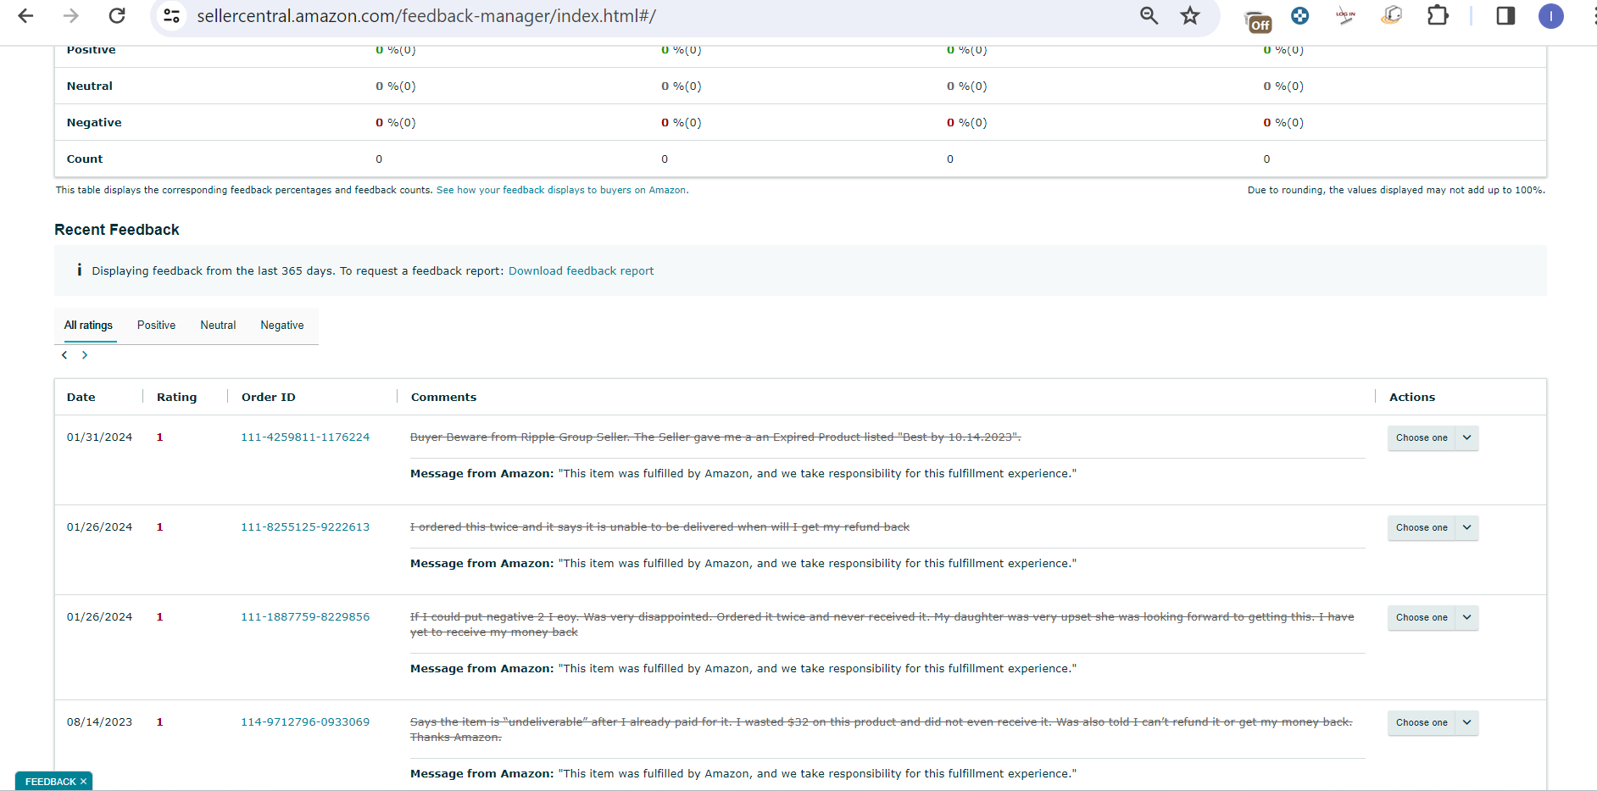Click the 'Neutral' row label in summary table

coord(90,86)
